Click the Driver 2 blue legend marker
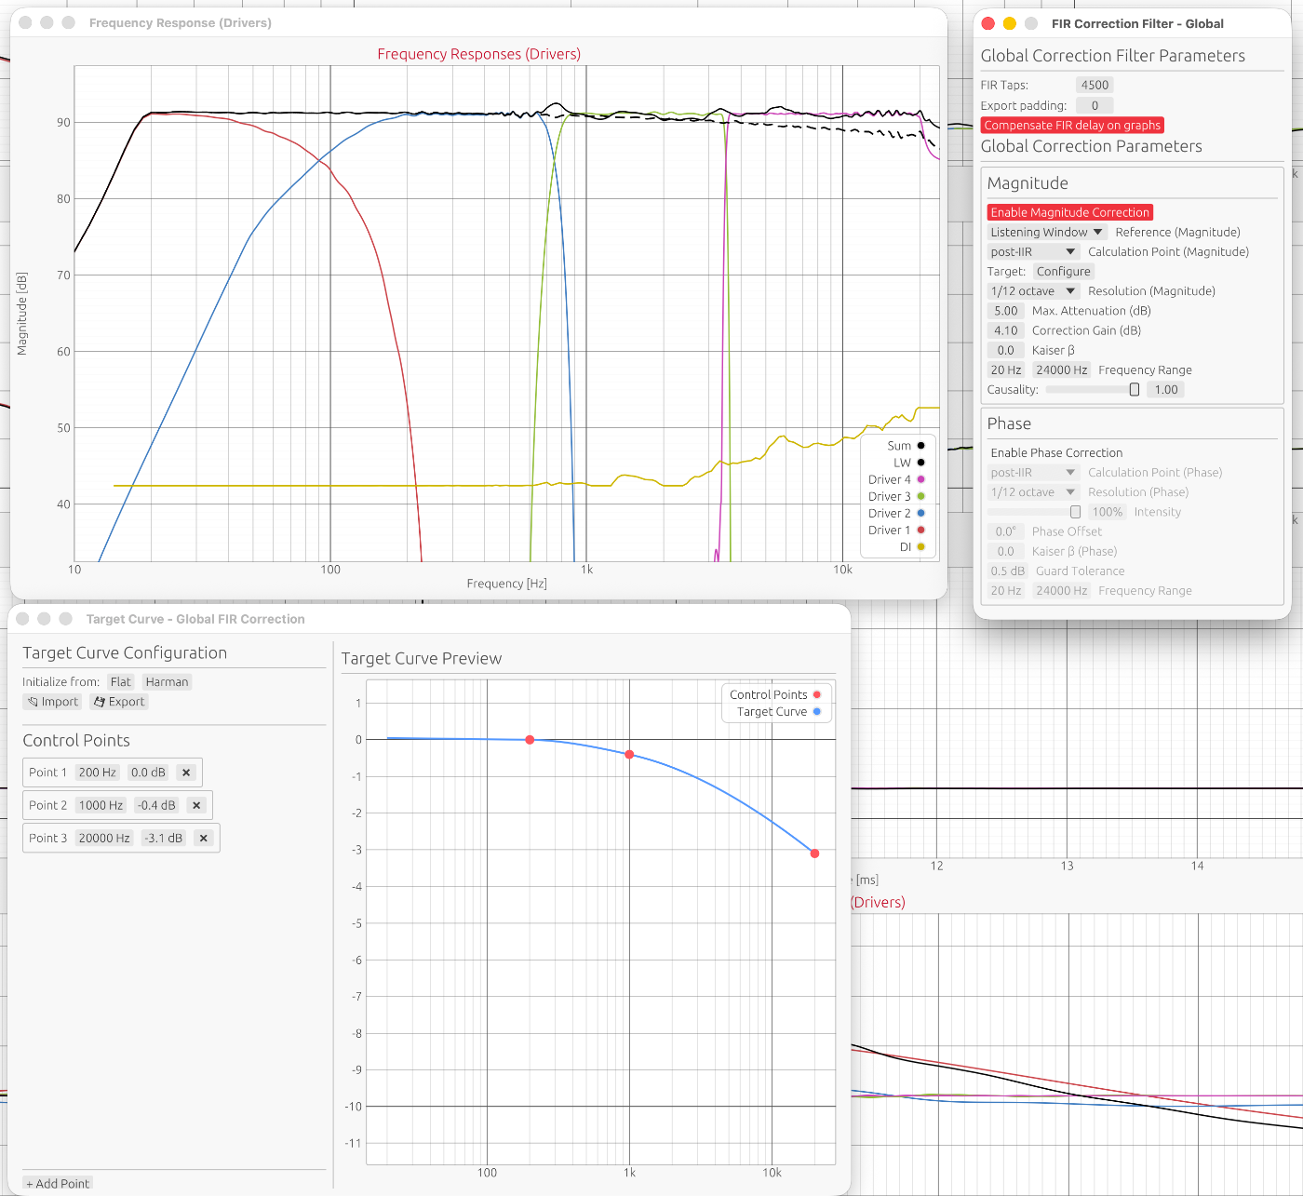The height and width of the screenshot is (1196, 1303). tap(920, 513)
